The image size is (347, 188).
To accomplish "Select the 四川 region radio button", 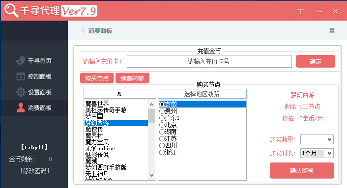I will pyautogui.click(x=162, y=146).
